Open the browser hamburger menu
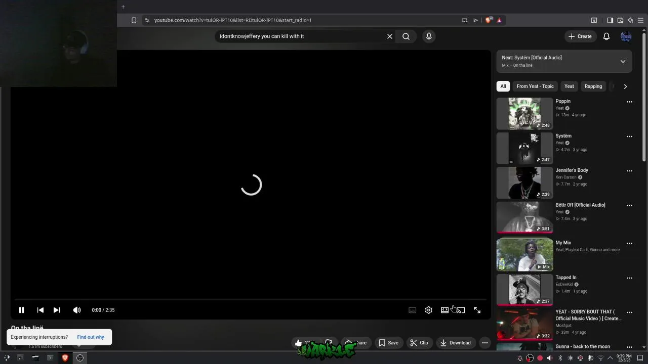The width and height of the screenshot is (648, 364). click(640, 20)
